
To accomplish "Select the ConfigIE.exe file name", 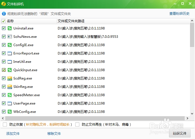I will [23, 45].
